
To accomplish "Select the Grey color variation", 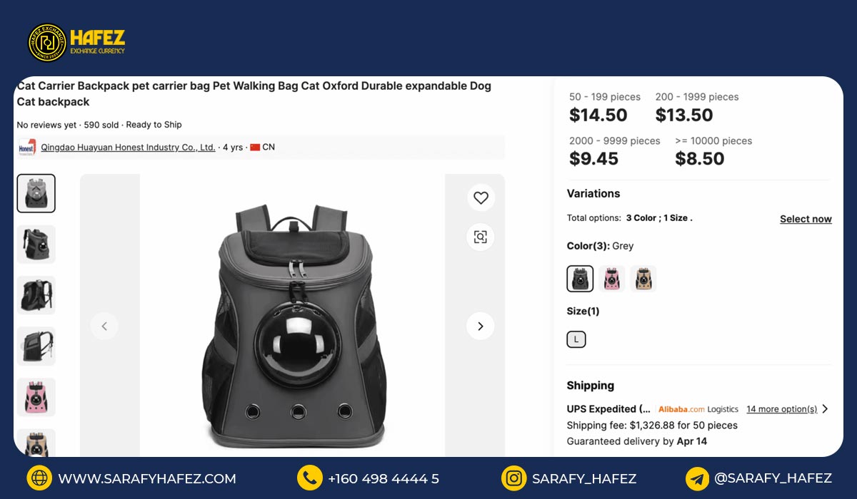I will point(580,279).
